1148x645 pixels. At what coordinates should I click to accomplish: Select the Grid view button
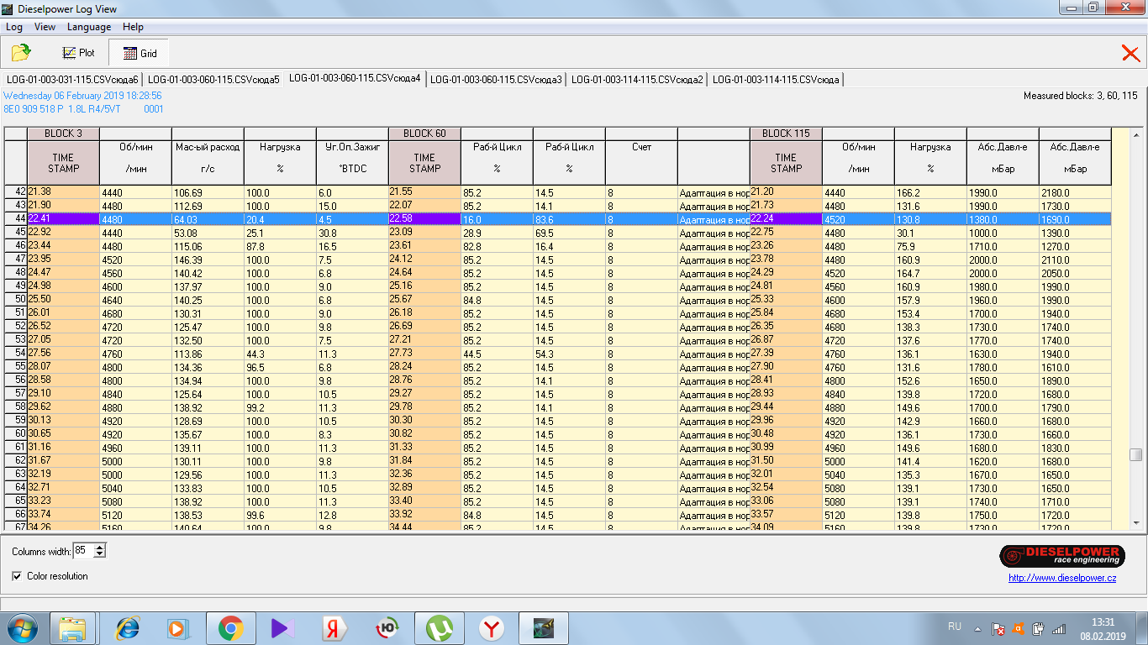(140, 53)
